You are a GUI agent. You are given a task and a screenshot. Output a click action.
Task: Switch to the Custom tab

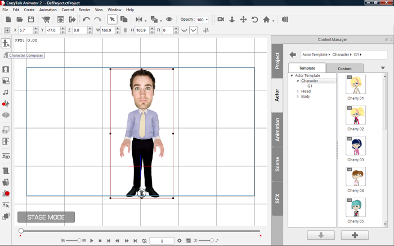point(344,69)
